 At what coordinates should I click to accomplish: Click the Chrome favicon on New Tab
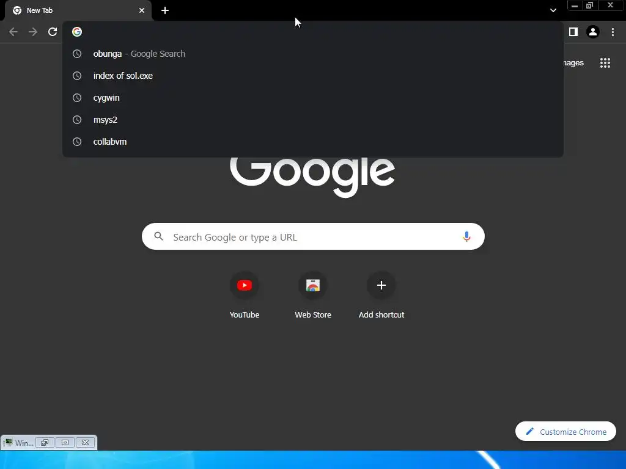click(x=17, y=10)
